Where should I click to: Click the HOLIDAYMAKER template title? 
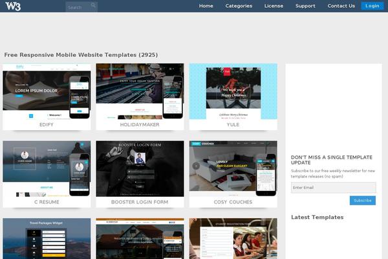(140, 125)
